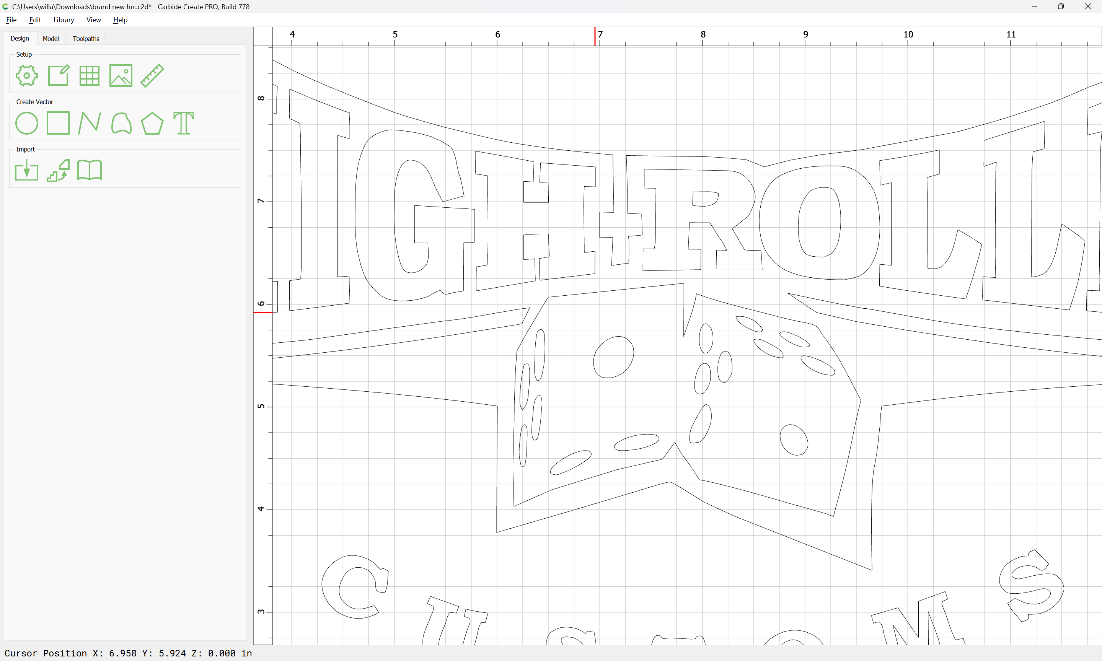This screenshot has height=661, width=1102.
Task: Open Job Setup gear icon
Action: [27, 76]
